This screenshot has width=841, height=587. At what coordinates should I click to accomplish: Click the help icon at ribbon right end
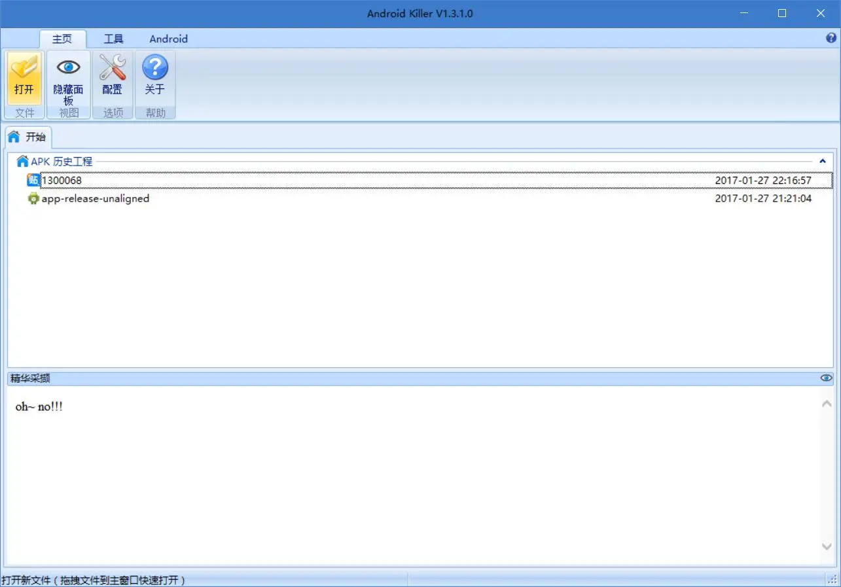(x=832, y=38)
